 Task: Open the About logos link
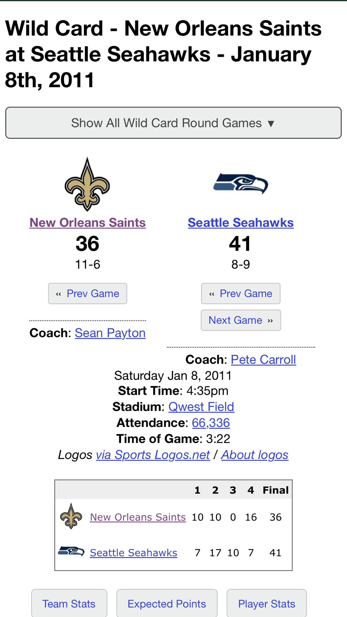click(255, 455)
